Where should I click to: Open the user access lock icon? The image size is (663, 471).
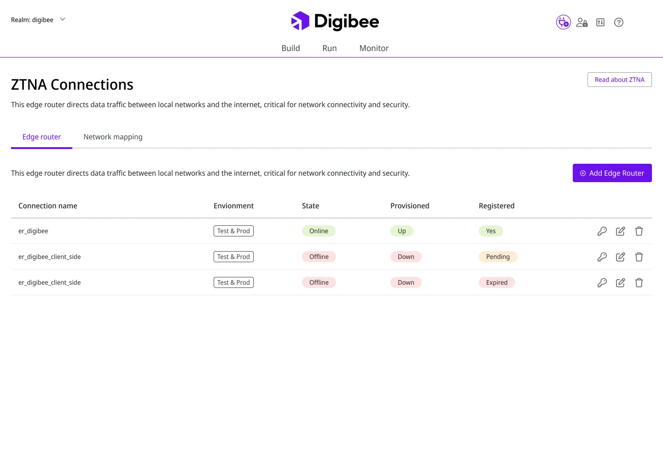[x=582, y=22]
